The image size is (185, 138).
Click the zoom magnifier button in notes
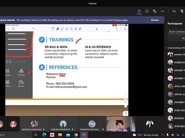click(x=126, y=114)
